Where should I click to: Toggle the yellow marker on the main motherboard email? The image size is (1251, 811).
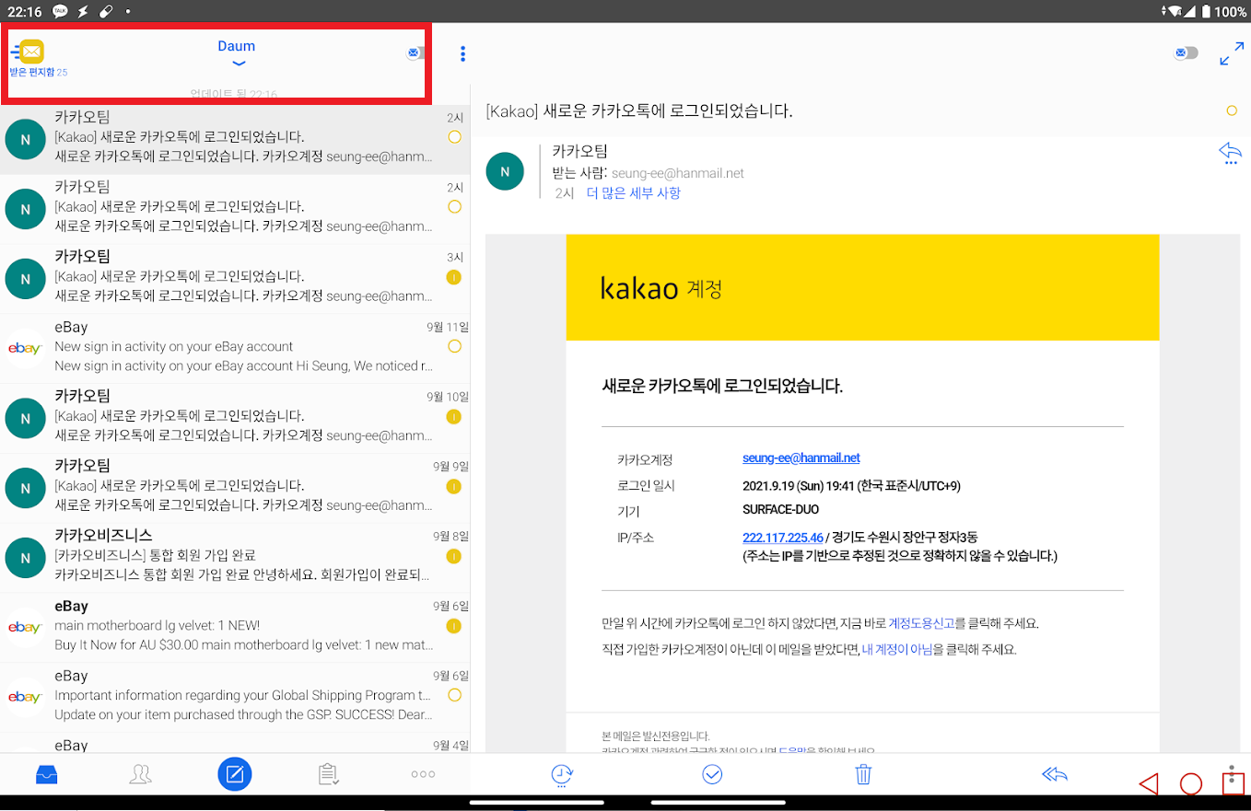[x=453, y=627]
